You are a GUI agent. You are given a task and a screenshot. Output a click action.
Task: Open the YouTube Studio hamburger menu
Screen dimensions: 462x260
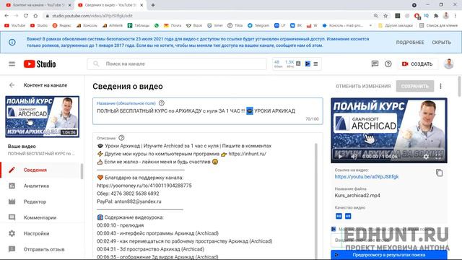point(12,64)
